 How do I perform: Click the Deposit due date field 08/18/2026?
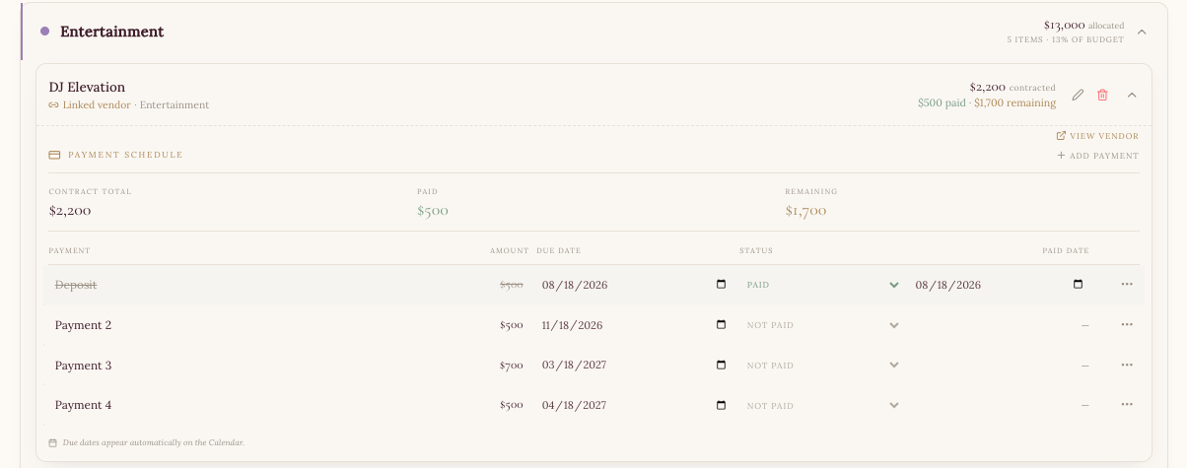point(635,285)
